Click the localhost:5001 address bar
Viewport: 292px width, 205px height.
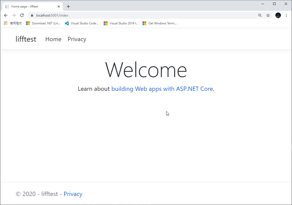click(130, 15)
